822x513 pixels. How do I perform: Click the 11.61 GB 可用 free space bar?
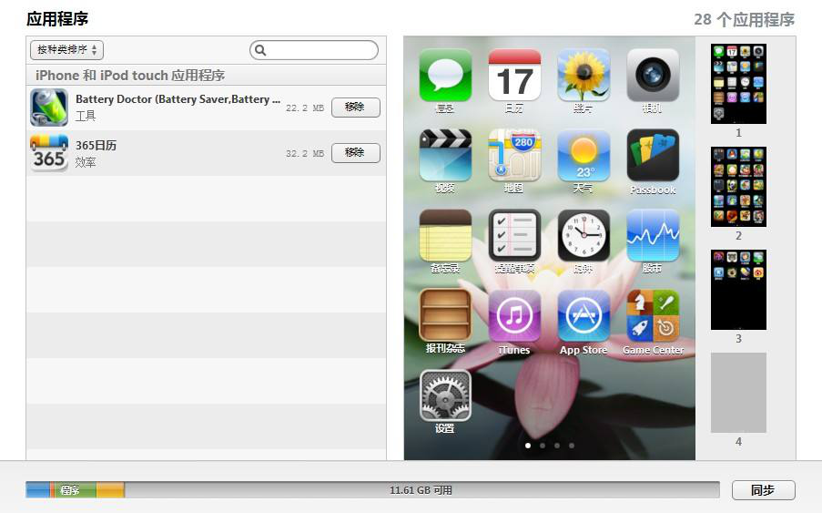pyautogui.click(x=421, y=490)
